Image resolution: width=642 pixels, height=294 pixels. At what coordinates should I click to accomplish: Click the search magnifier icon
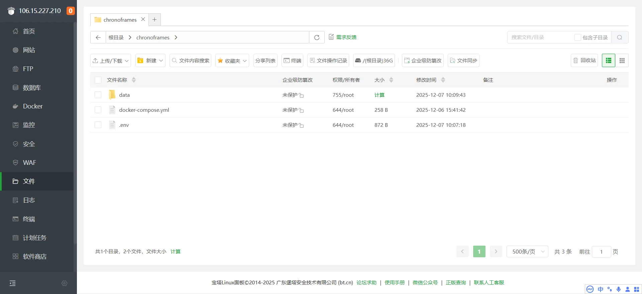click(x=620, y=37)
